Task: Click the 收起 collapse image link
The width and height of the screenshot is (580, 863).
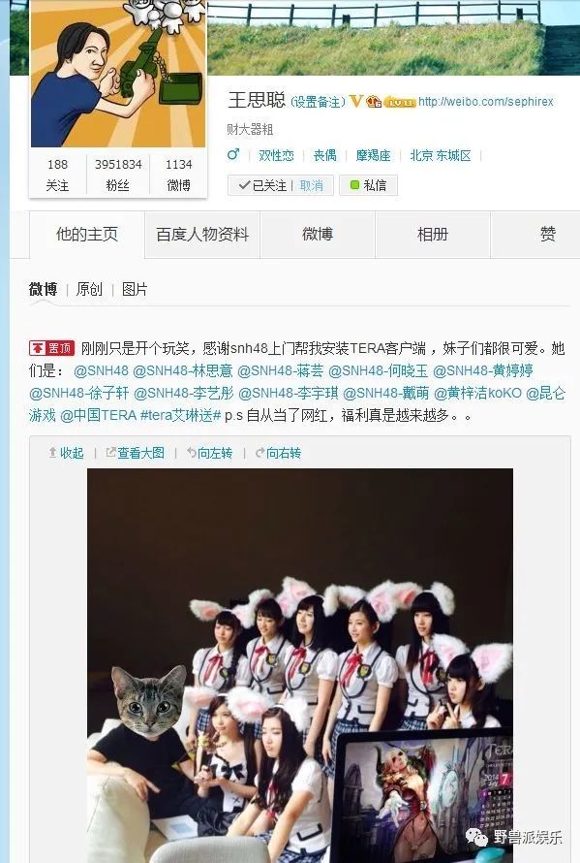Action: tap(66, 453)
